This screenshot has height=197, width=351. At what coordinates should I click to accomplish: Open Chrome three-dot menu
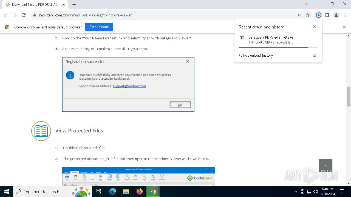coord(345,15)
